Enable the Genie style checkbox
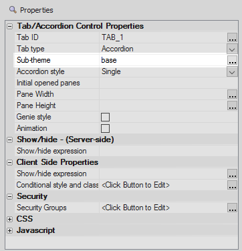Image resolution: width=242 pixels, height=251 pixels. coord(105,117)
